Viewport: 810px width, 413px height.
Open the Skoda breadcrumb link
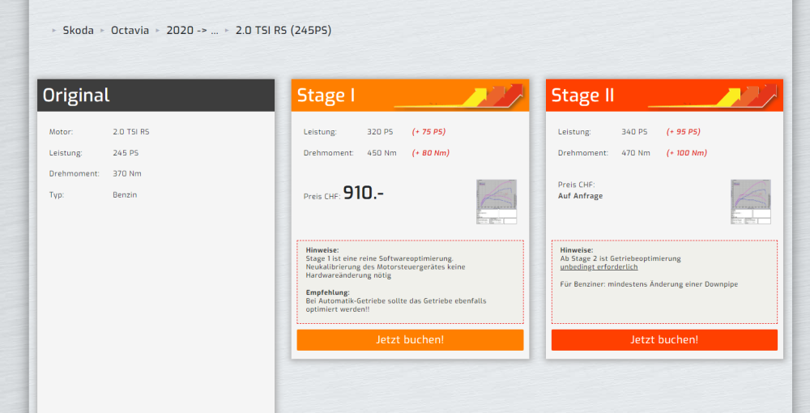tap(78, 31)
